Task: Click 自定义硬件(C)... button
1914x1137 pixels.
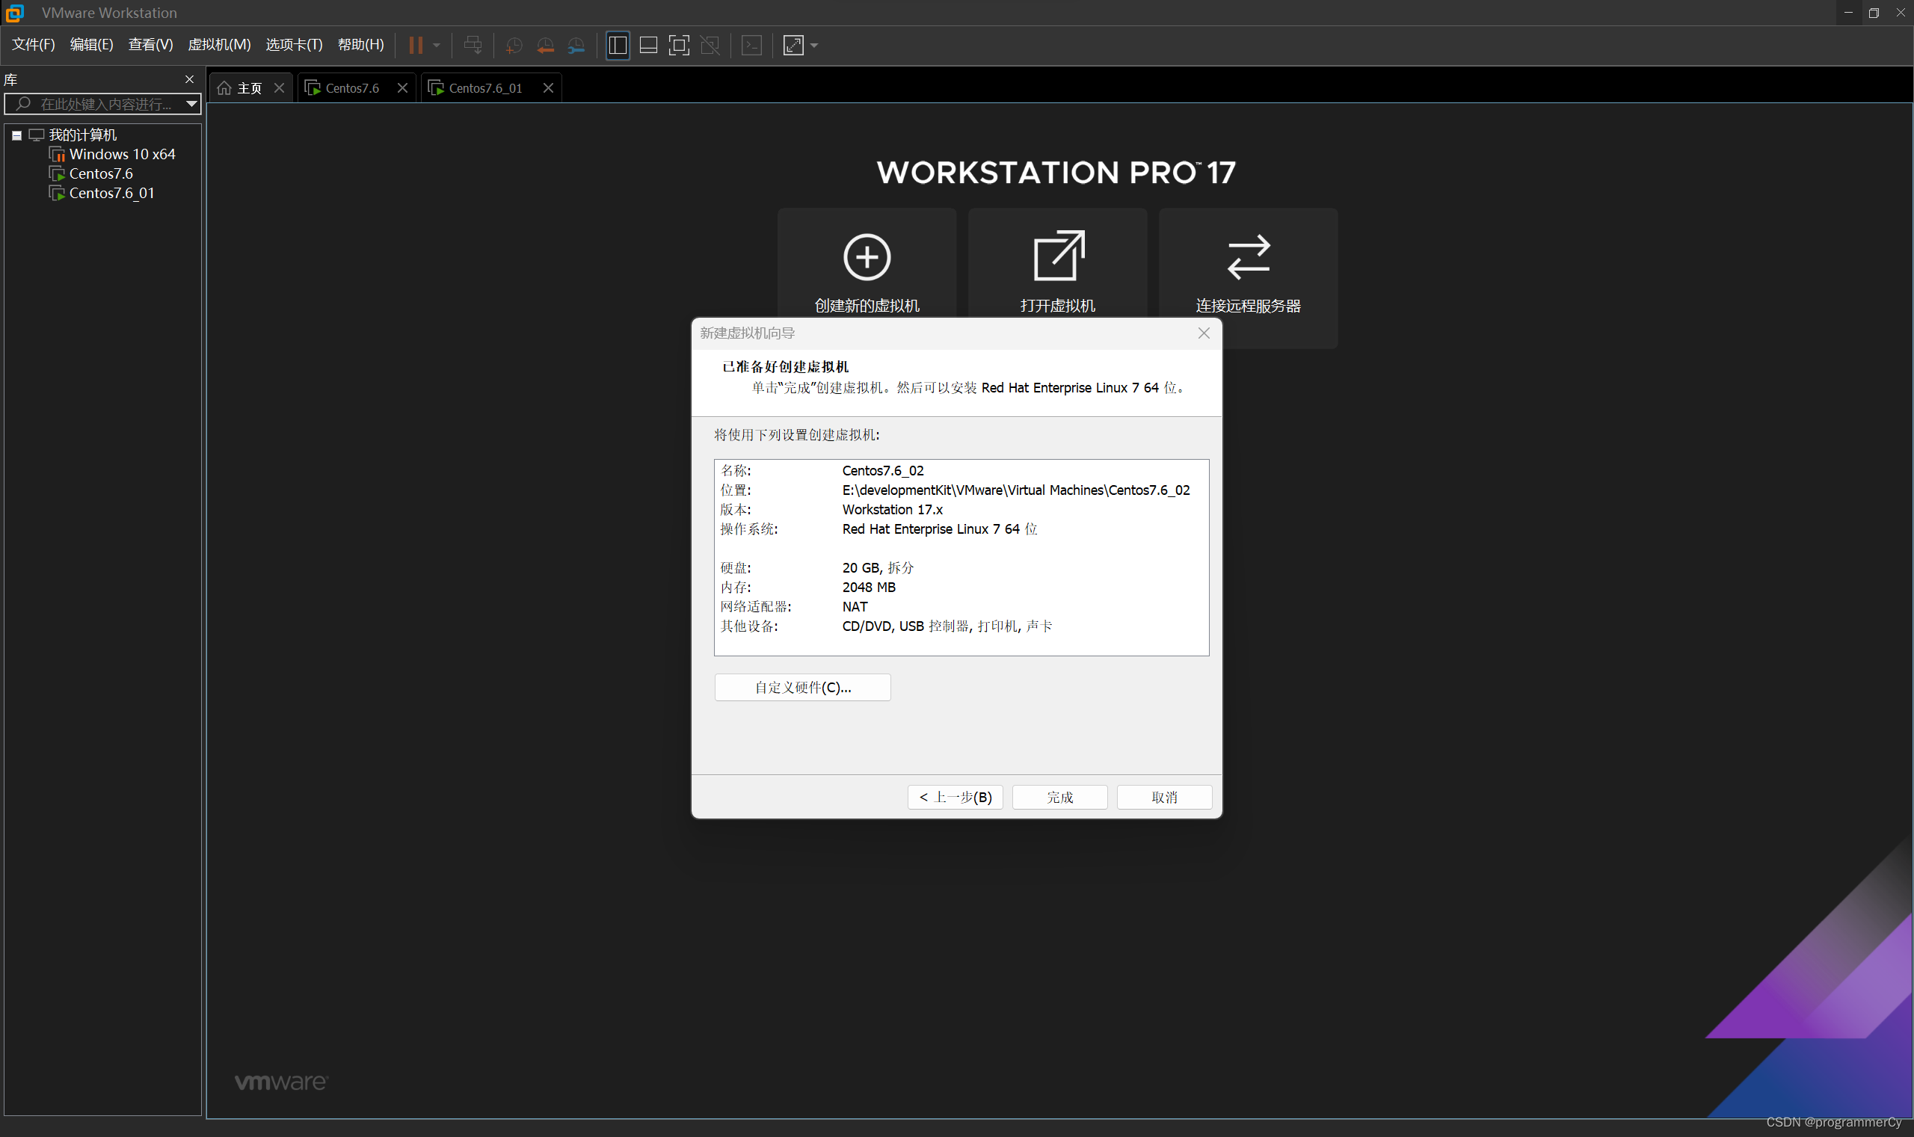Action: click(802, 687)
